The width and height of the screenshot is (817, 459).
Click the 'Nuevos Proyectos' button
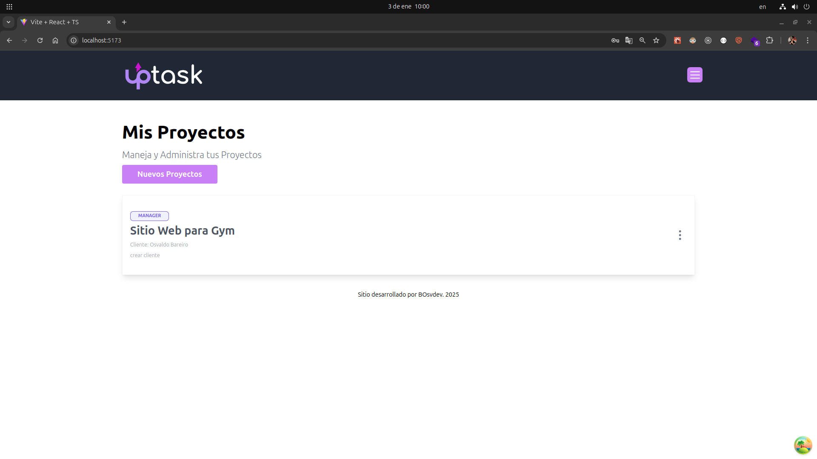click(169, 174)
